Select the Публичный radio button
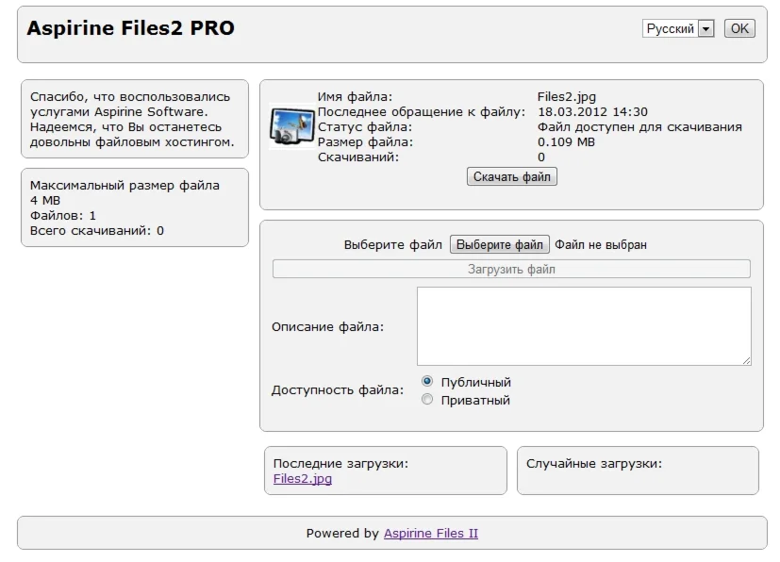 point(427,382)
